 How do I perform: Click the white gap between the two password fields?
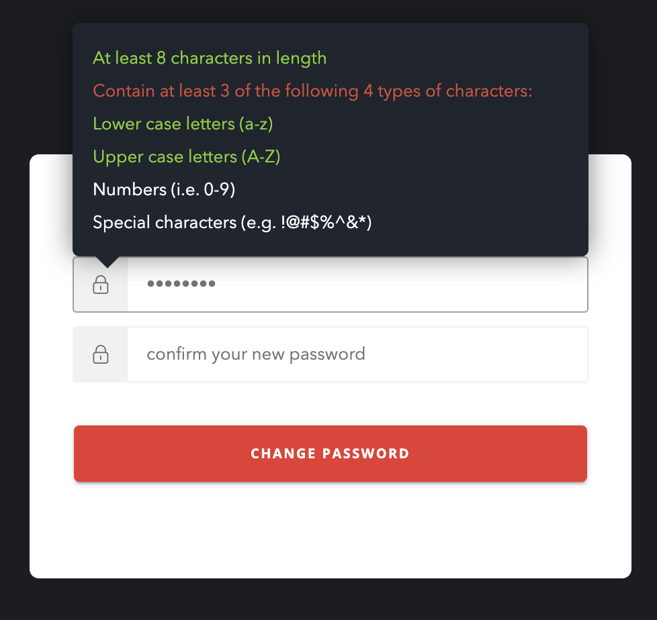pyautogui.click(x=329, y=319)
